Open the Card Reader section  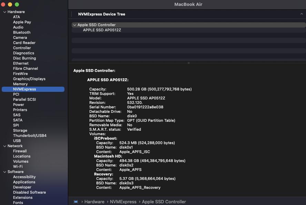pyautogui.click(x=24, y=43)
